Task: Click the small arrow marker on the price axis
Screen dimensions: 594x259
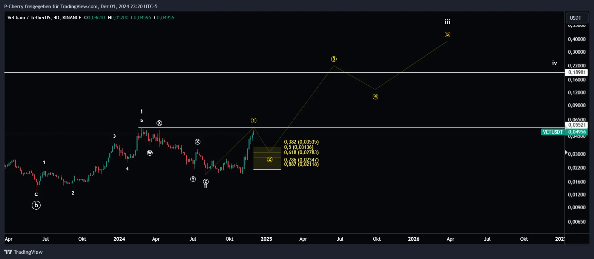Action: pos(566,152)
